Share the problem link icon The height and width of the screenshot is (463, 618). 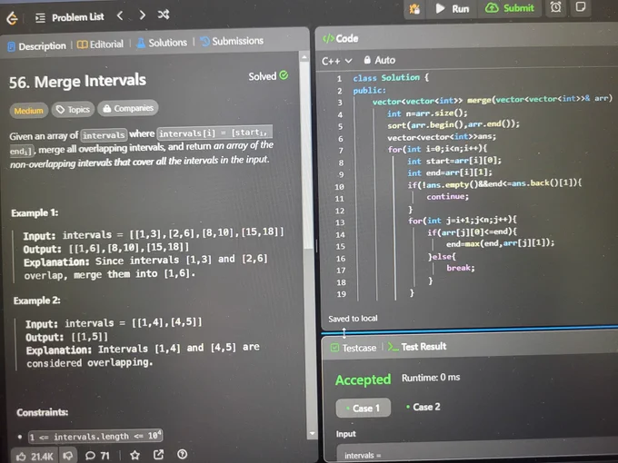point(158,455)
